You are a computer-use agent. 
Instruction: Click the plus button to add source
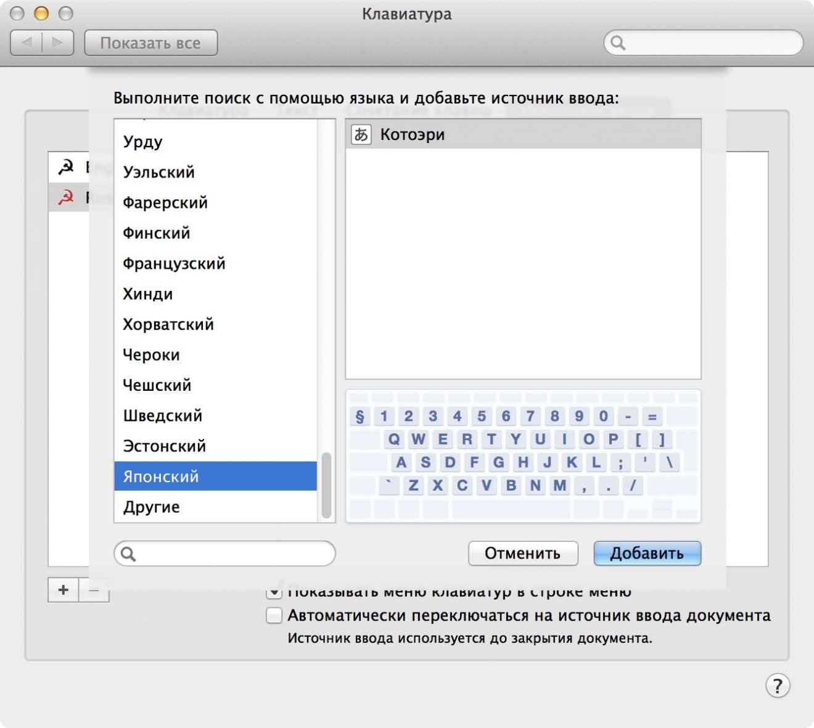tap(64, 590)
